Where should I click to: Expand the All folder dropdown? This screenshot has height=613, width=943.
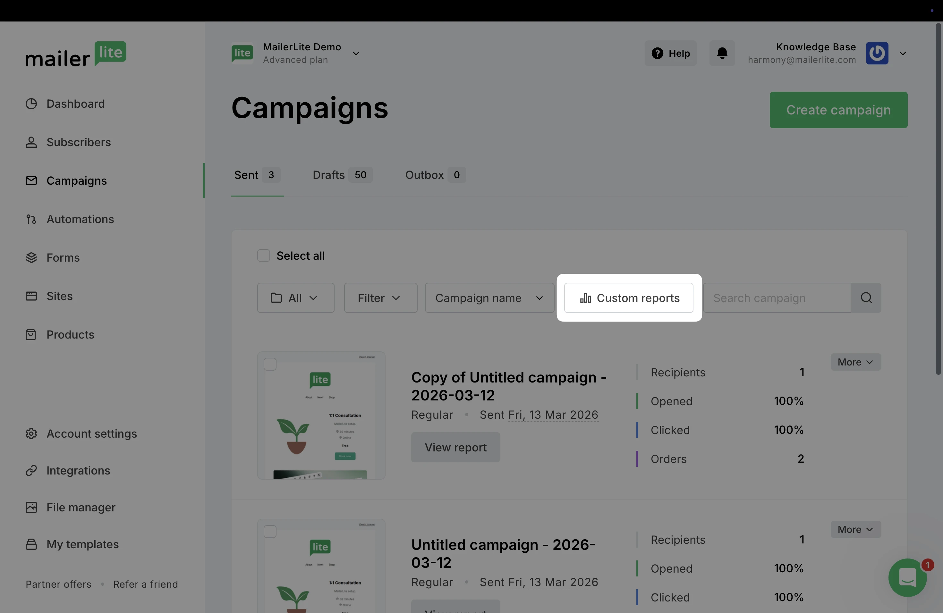click(296, 298)
